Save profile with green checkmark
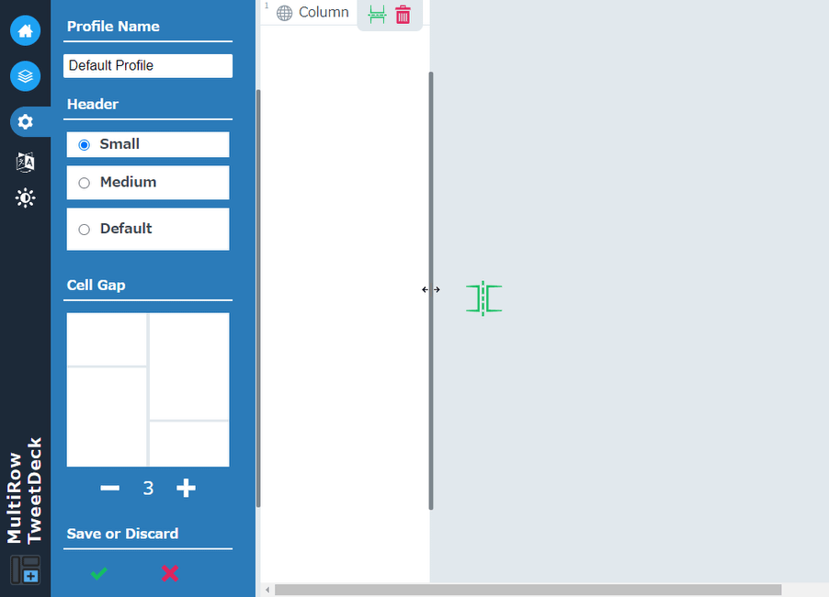 click(99, 573)
